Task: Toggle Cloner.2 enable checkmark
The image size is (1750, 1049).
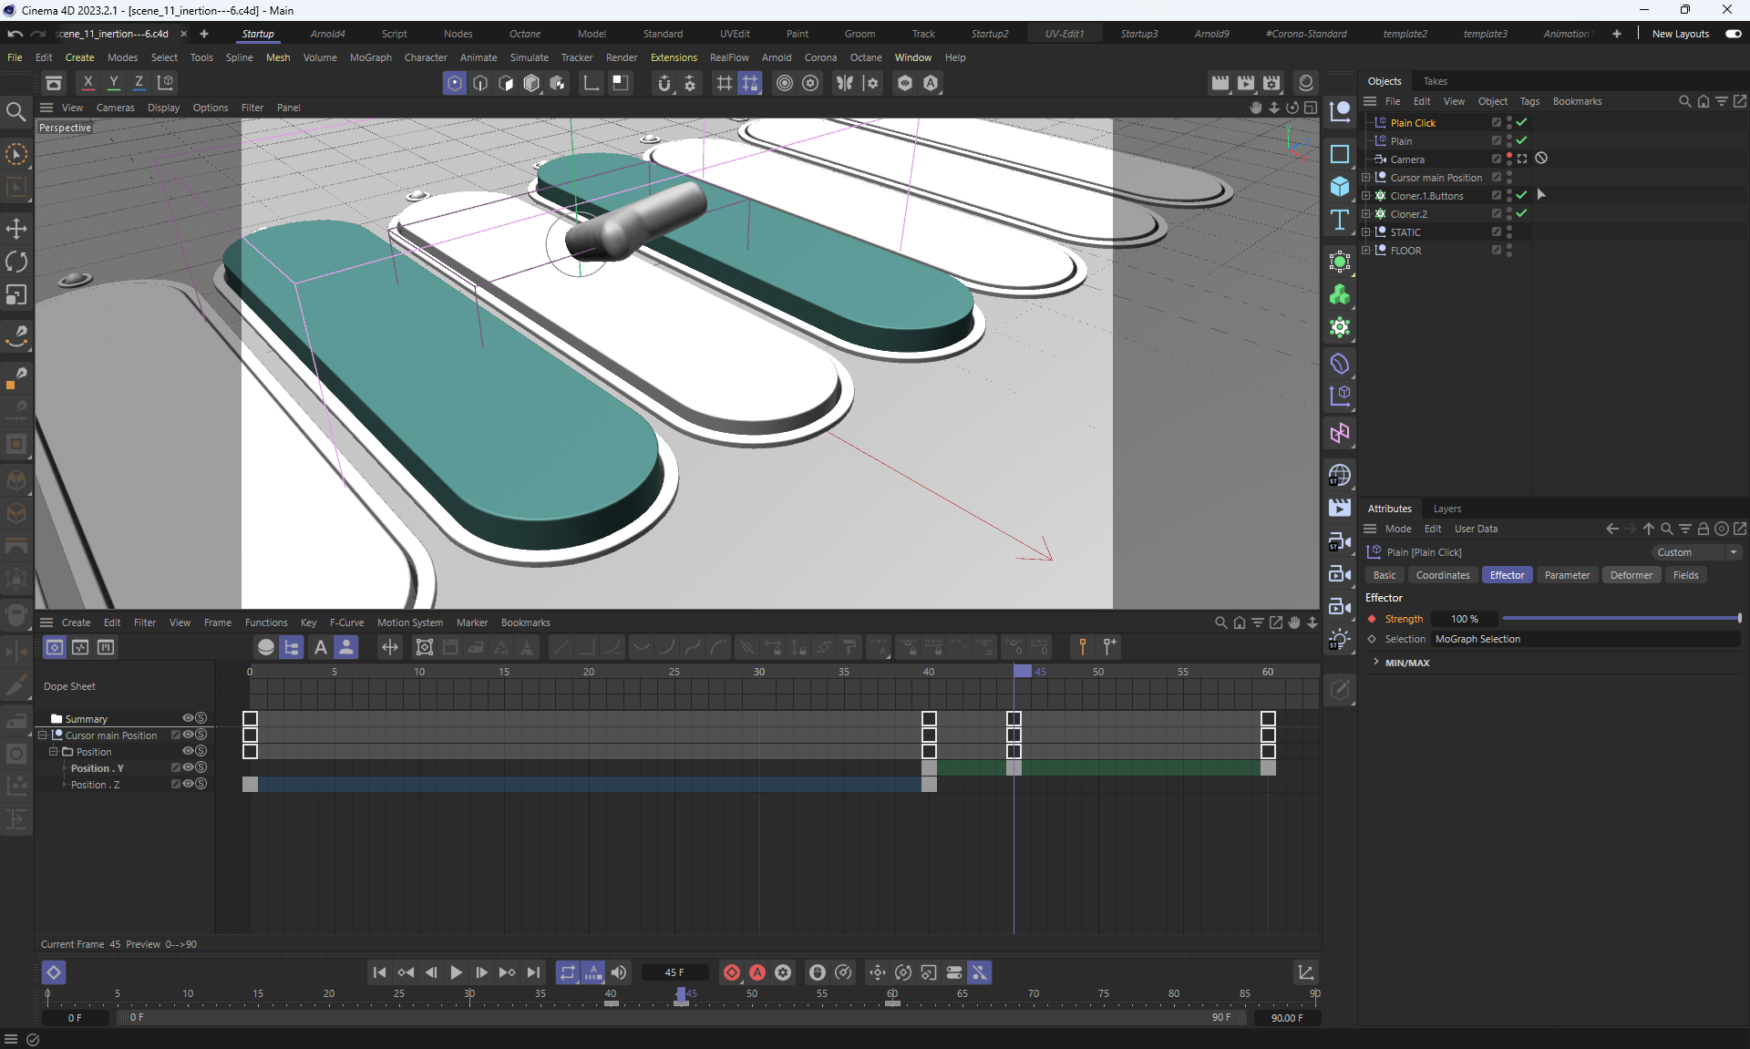Action: pyautogui.click(x=1521, y=213)
